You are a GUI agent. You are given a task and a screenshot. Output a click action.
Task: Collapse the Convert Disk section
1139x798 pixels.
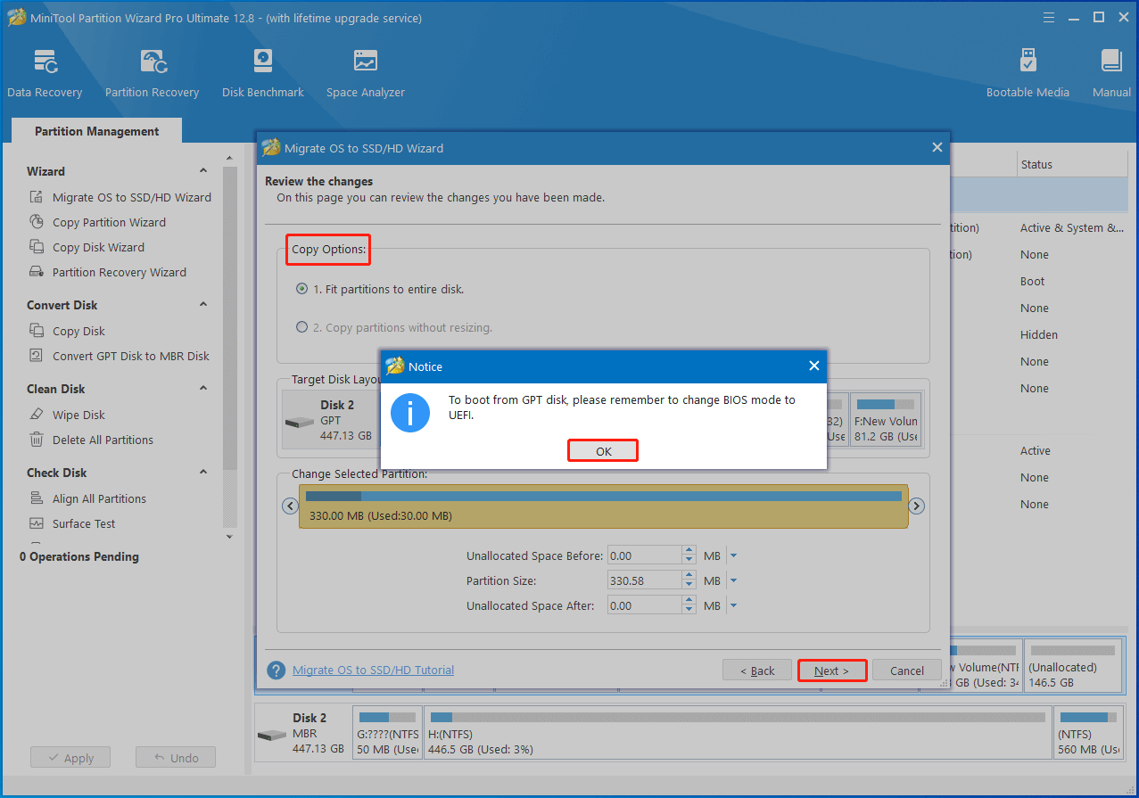pos(202,305)
